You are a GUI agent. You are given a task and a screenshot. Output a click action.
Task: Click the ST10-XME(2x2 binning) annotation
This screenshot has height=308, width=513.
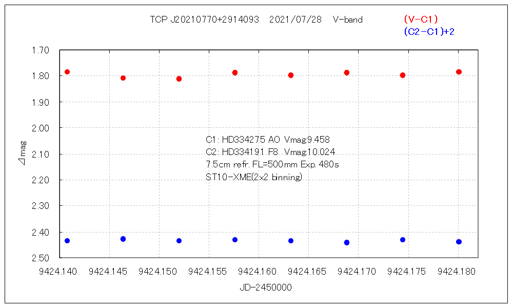253,178
